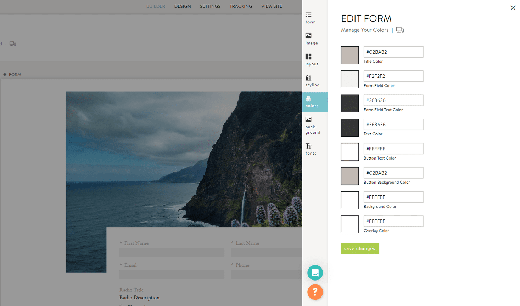Click the orange help question-mark icon

point(315,292)
